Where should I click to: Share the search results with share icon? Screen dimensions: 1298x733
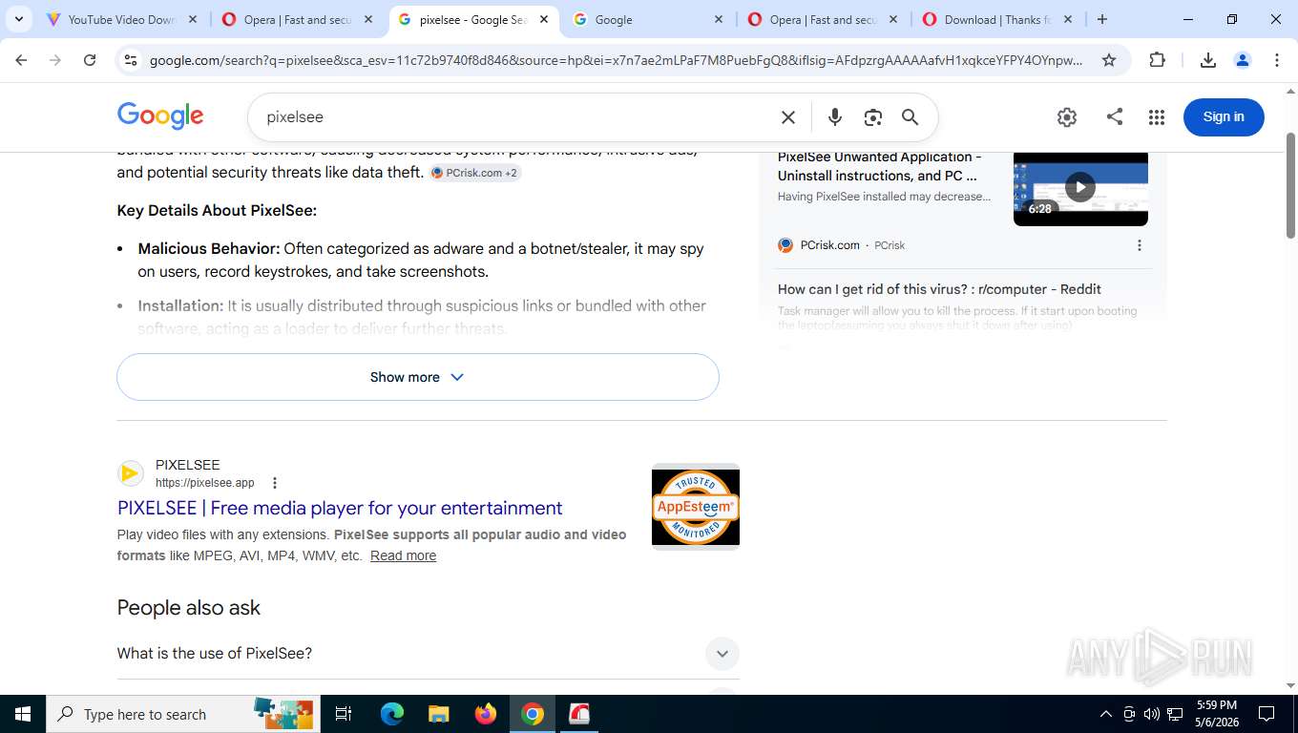pos(1115,117)
